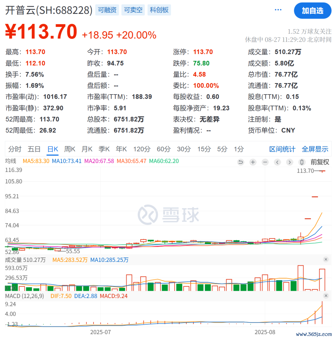Select the 月K monthly chart tab
The image size is (334, 339).
point(87,149)
